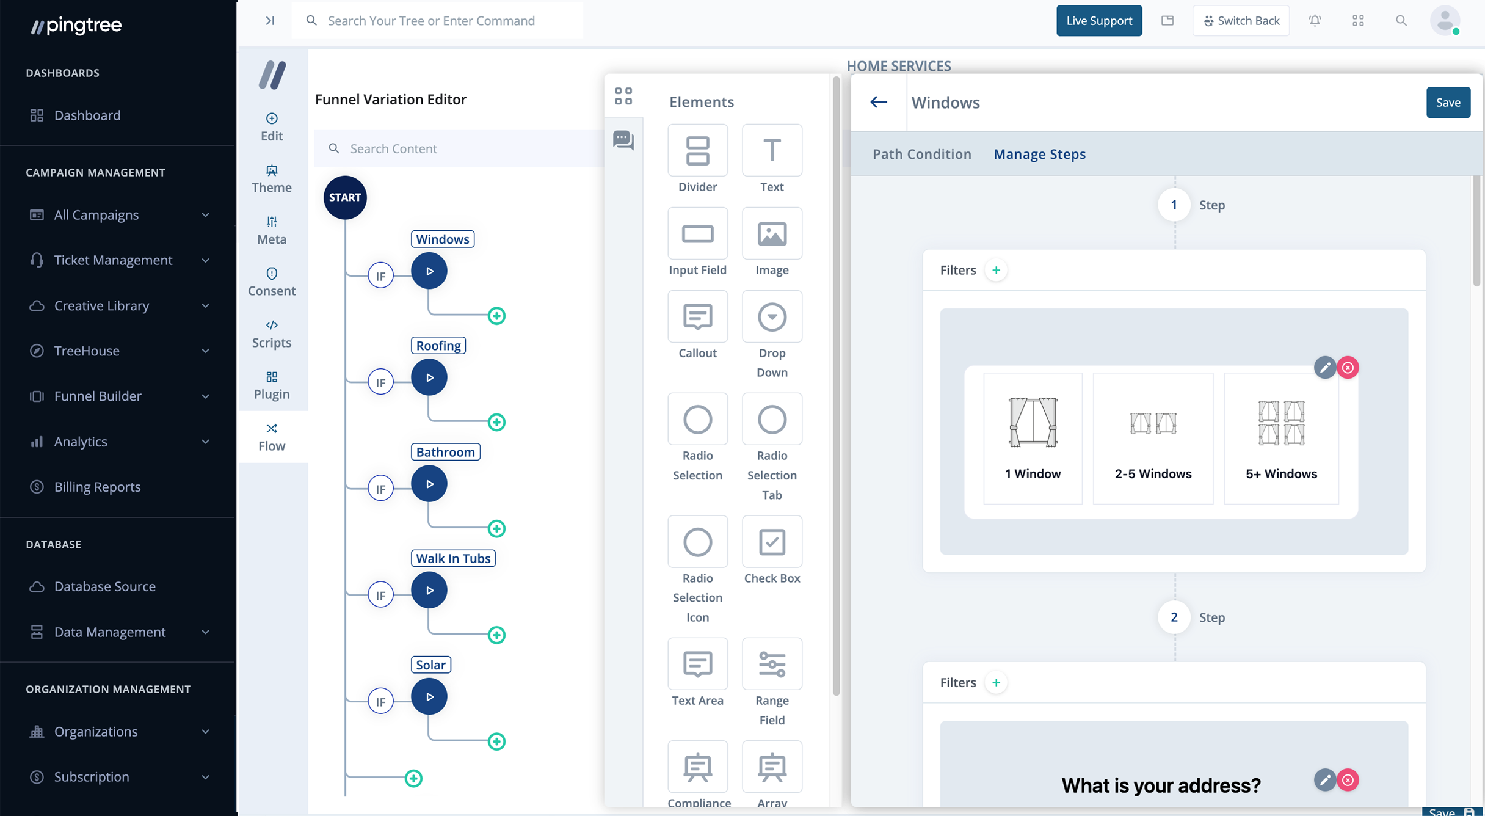Open the Theme section

[x=272, y=178]
